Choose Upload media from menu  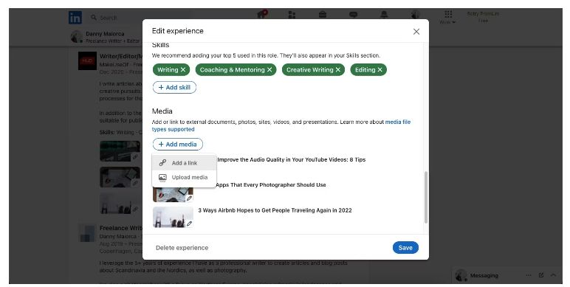(185, 177)
